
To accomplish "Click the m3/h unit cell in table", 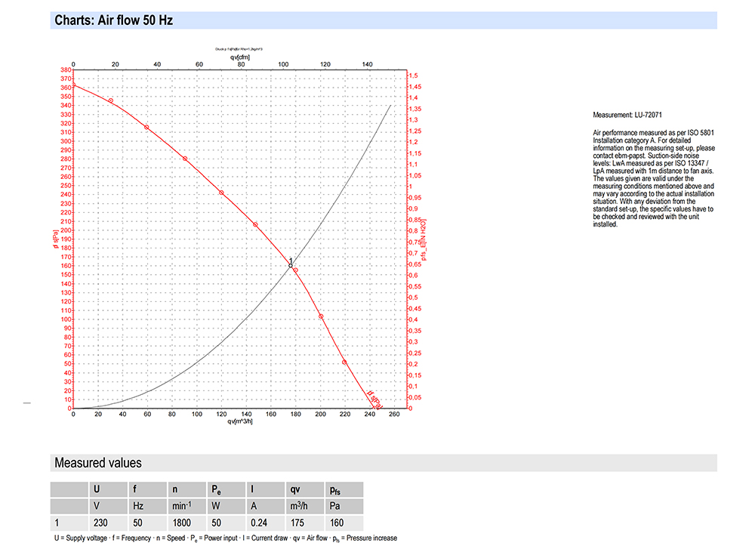I will pyautogui.click(x=302, y=506).
